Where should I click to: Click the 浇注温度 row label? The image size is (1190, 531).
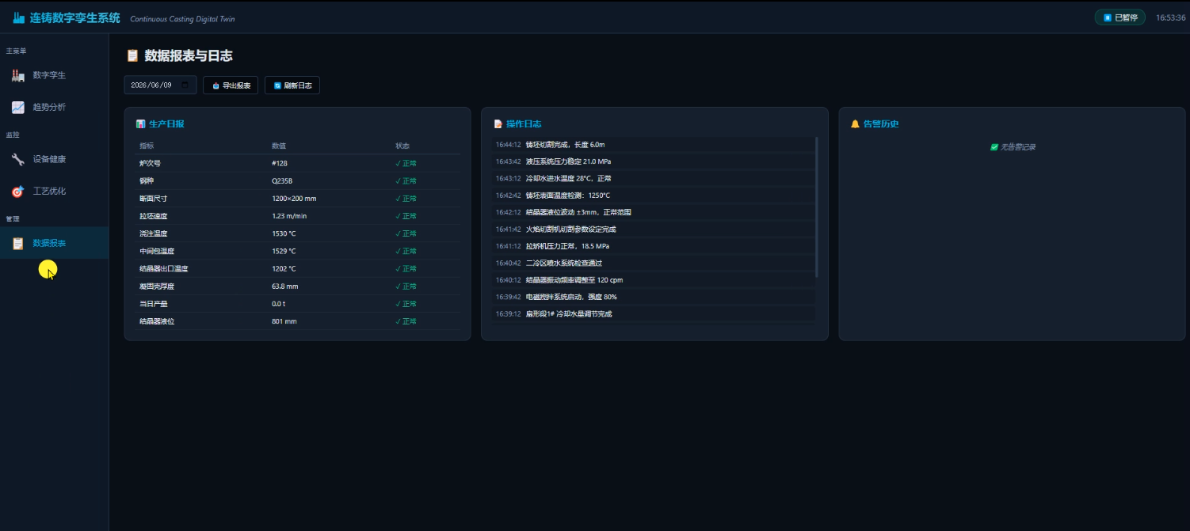click(x=154, y=233)
